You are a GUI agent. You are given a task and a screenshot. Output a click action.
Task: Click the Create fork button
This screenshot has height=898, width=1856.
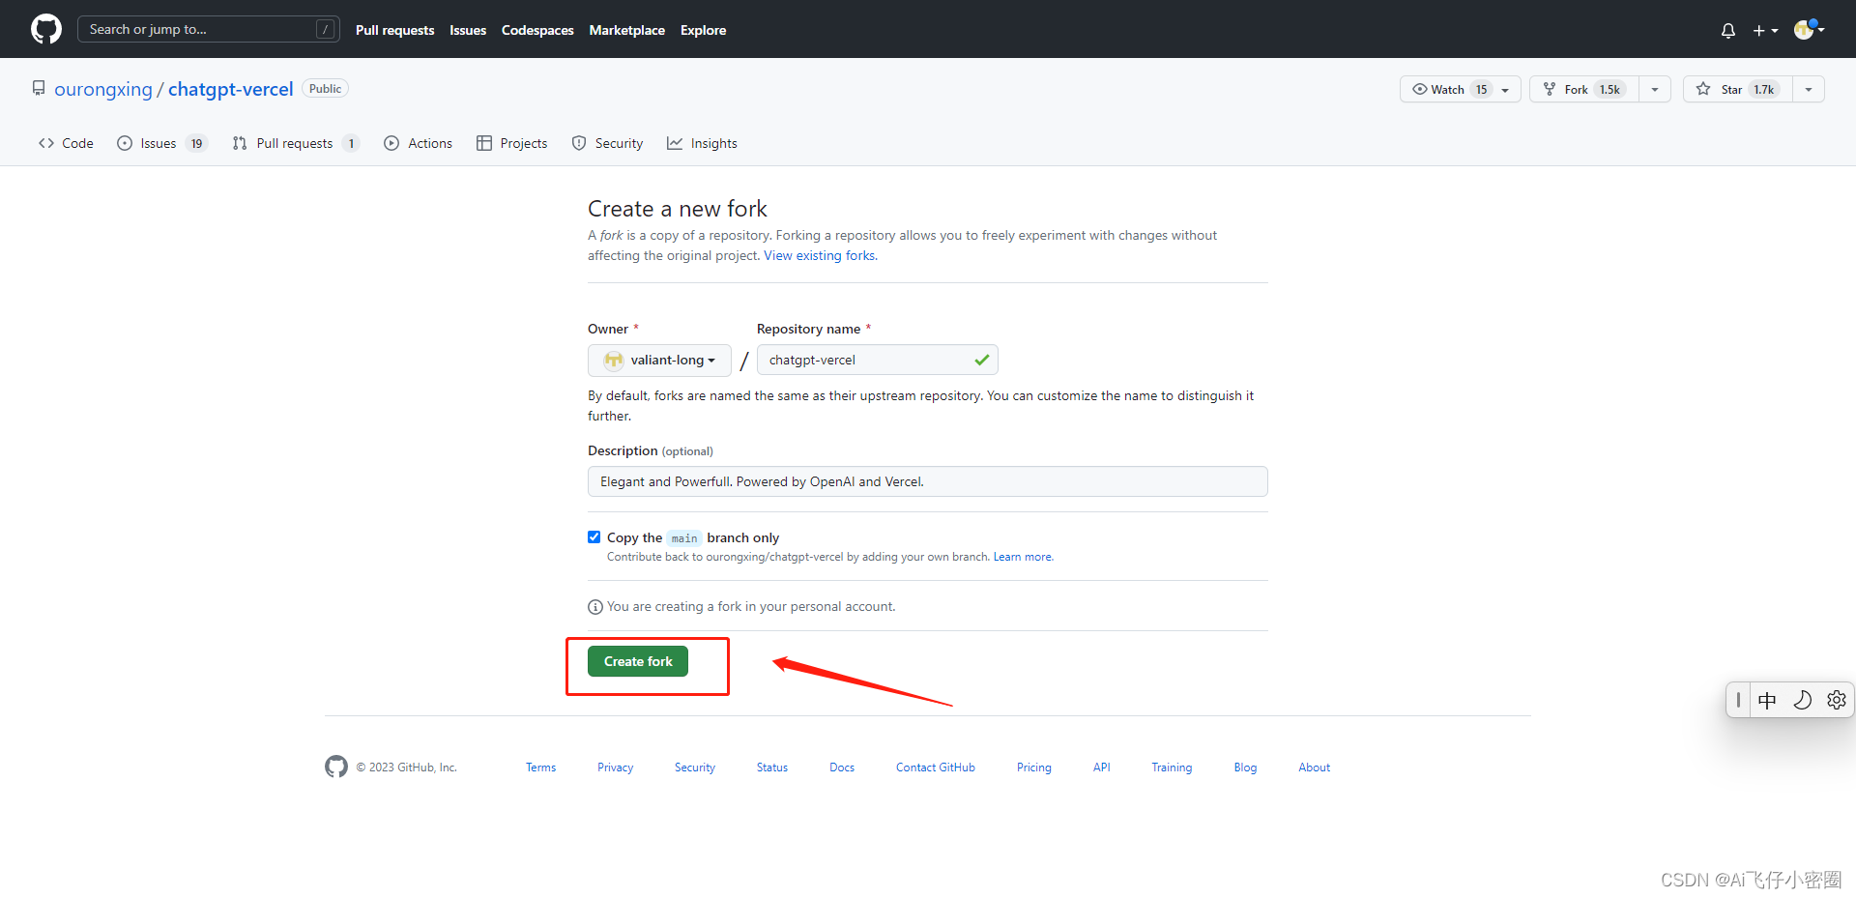(x=638, y=661)
